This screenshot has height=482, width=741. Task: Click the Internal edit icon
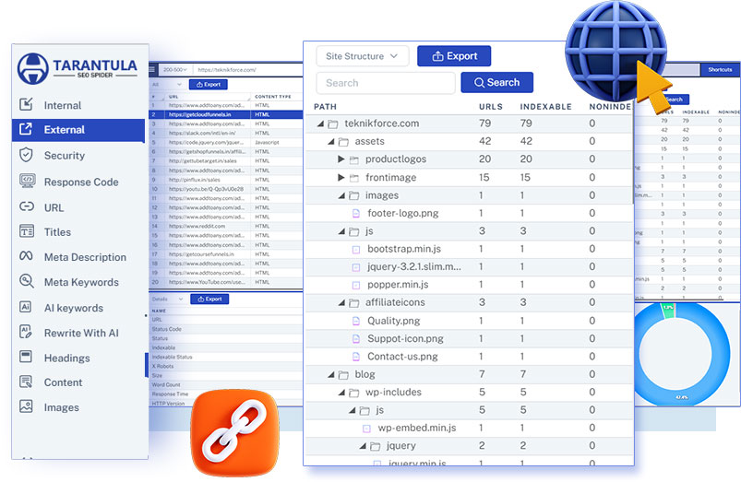(26, 104)
